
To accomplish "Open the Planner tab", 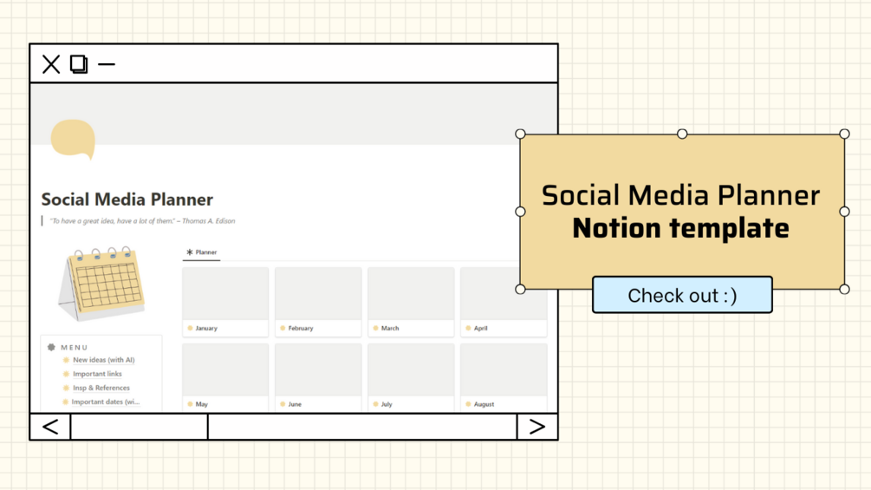I will click(x=202, y=252).
